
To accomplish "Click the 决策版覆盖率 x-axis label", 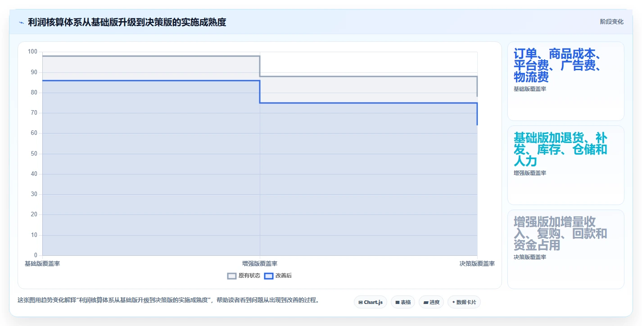I will click(x=477, y=264).
